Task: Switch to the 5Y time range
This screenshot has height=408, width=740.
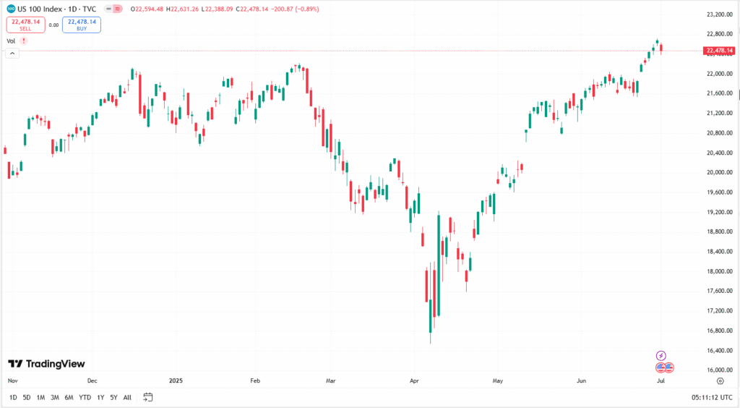Action: pos(114,397)
